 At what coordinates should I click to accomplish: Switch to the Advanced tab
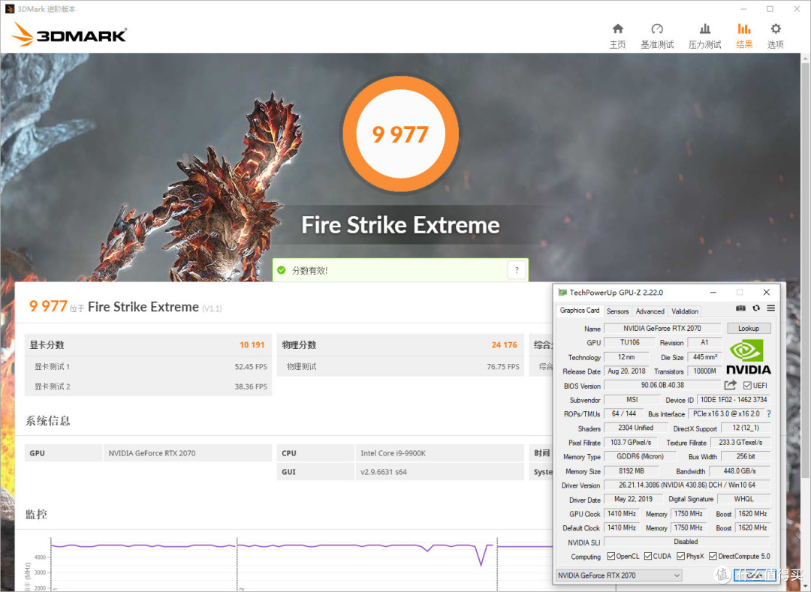click(x=650, y=311)
